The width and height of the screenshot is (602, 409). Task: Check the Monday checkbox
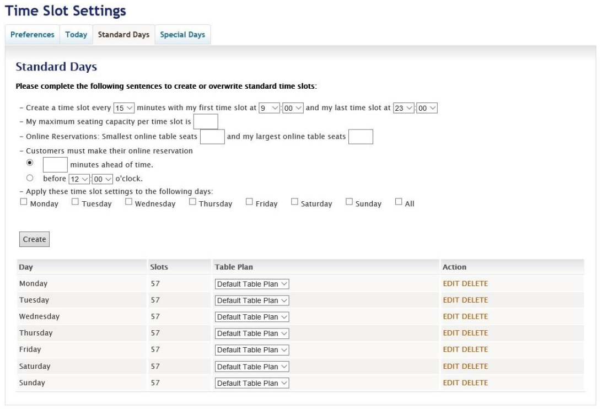pos(23,202)
